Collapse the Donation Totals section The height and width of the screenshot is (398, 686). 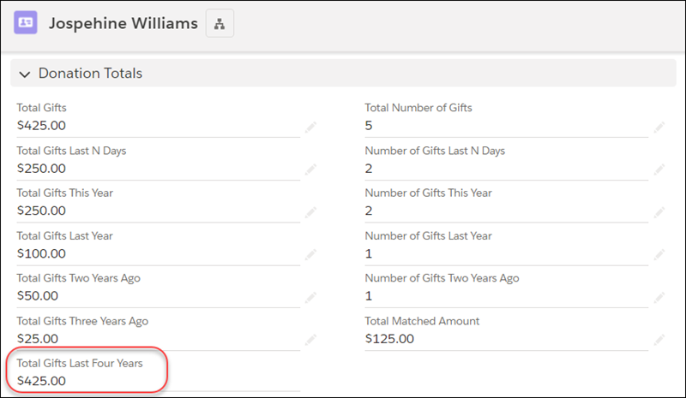click(25, 74)
